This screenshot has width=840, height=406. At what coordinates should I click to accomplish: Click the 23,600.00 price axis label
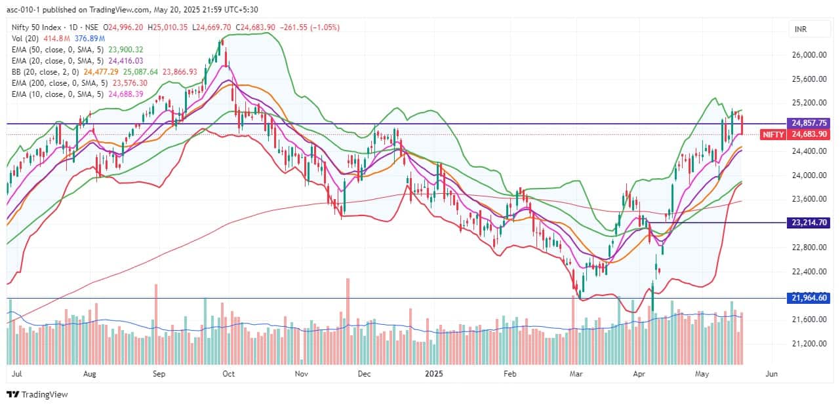[x=810, y=199]
